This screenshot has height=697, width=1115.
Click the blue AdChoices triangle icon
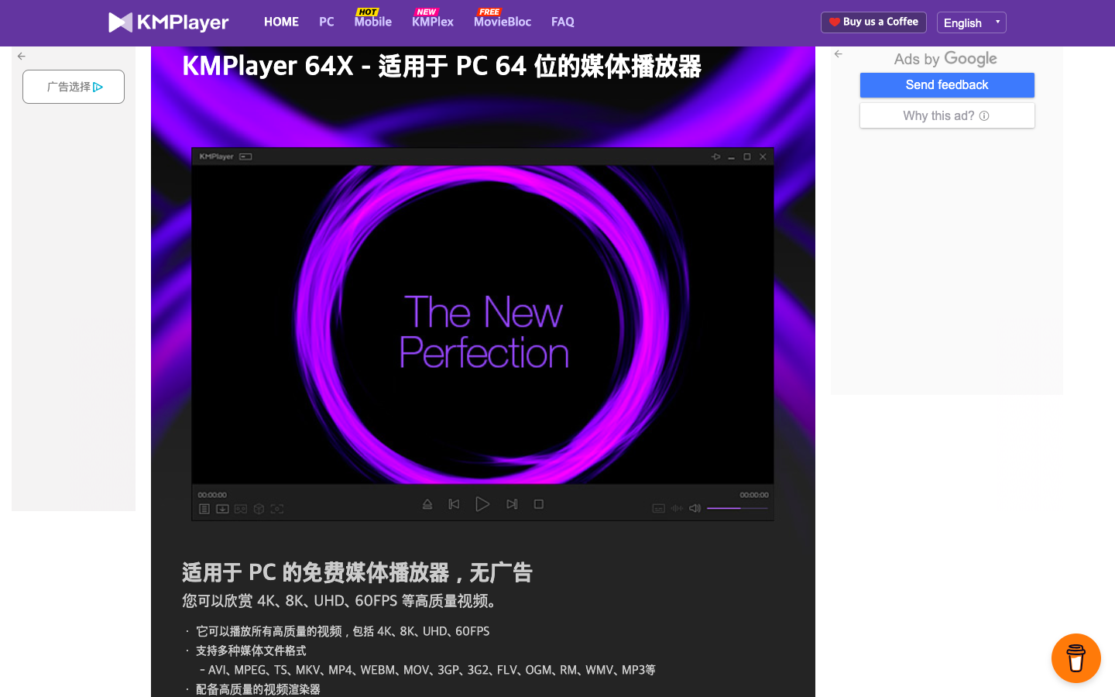[98, 88]
